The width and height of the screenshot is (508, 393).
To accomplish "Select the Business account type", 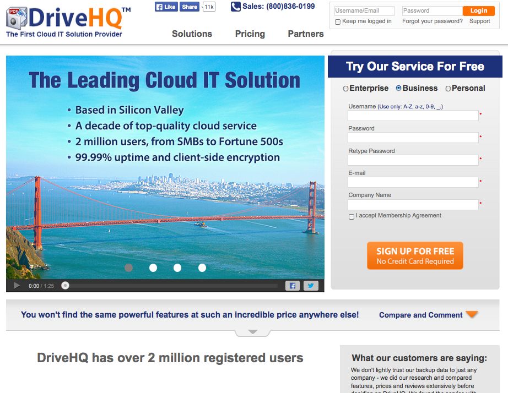I will pyautogui.click(x=398, y=88).
